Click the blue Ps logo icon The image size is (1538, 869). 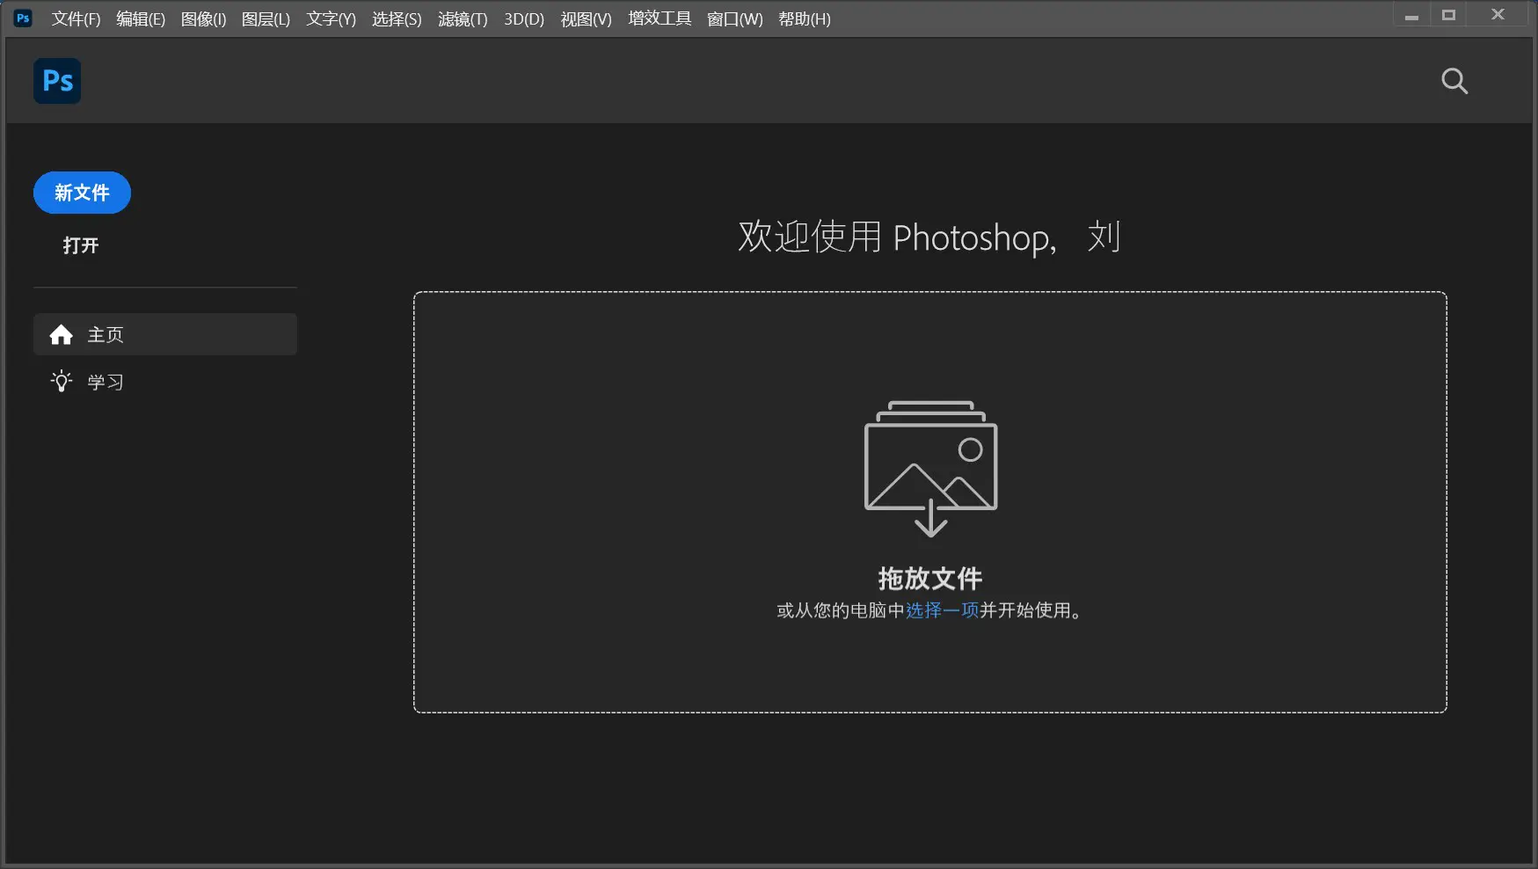pyautogui.click(x=56, y=80)
